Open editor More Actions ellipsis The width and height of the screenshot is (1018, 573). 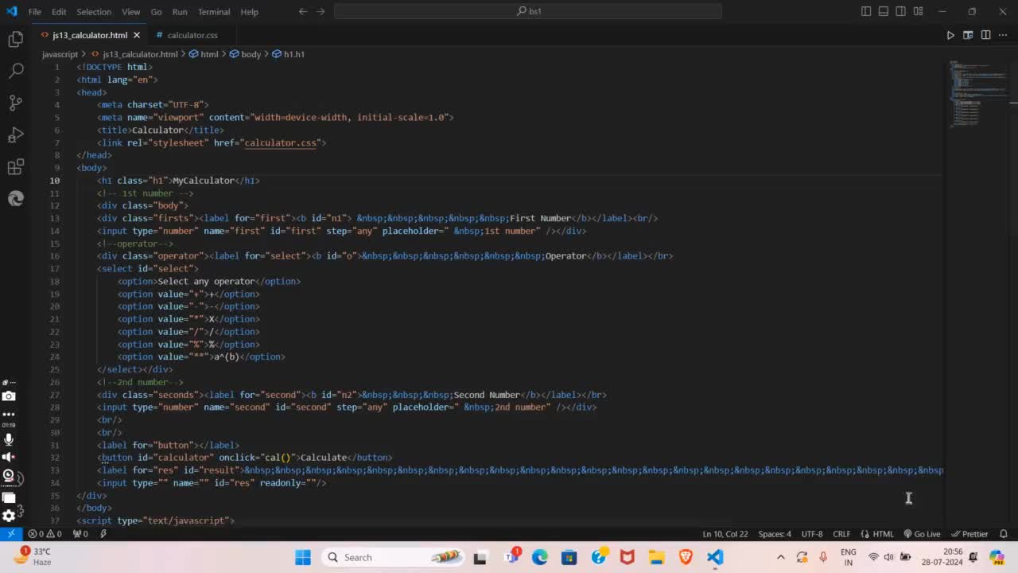pos(1003,35)
